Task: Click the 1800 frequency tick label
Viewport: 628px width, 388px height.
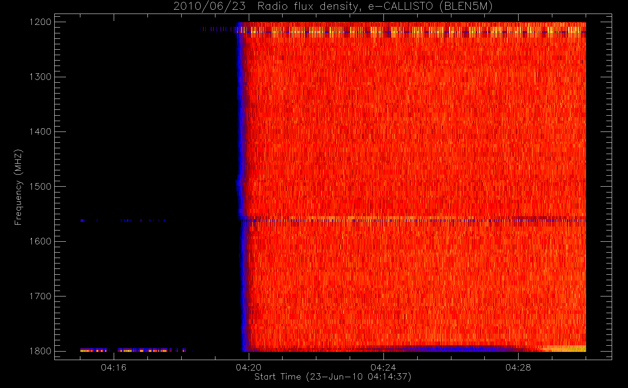Action: tap(40, 351)
